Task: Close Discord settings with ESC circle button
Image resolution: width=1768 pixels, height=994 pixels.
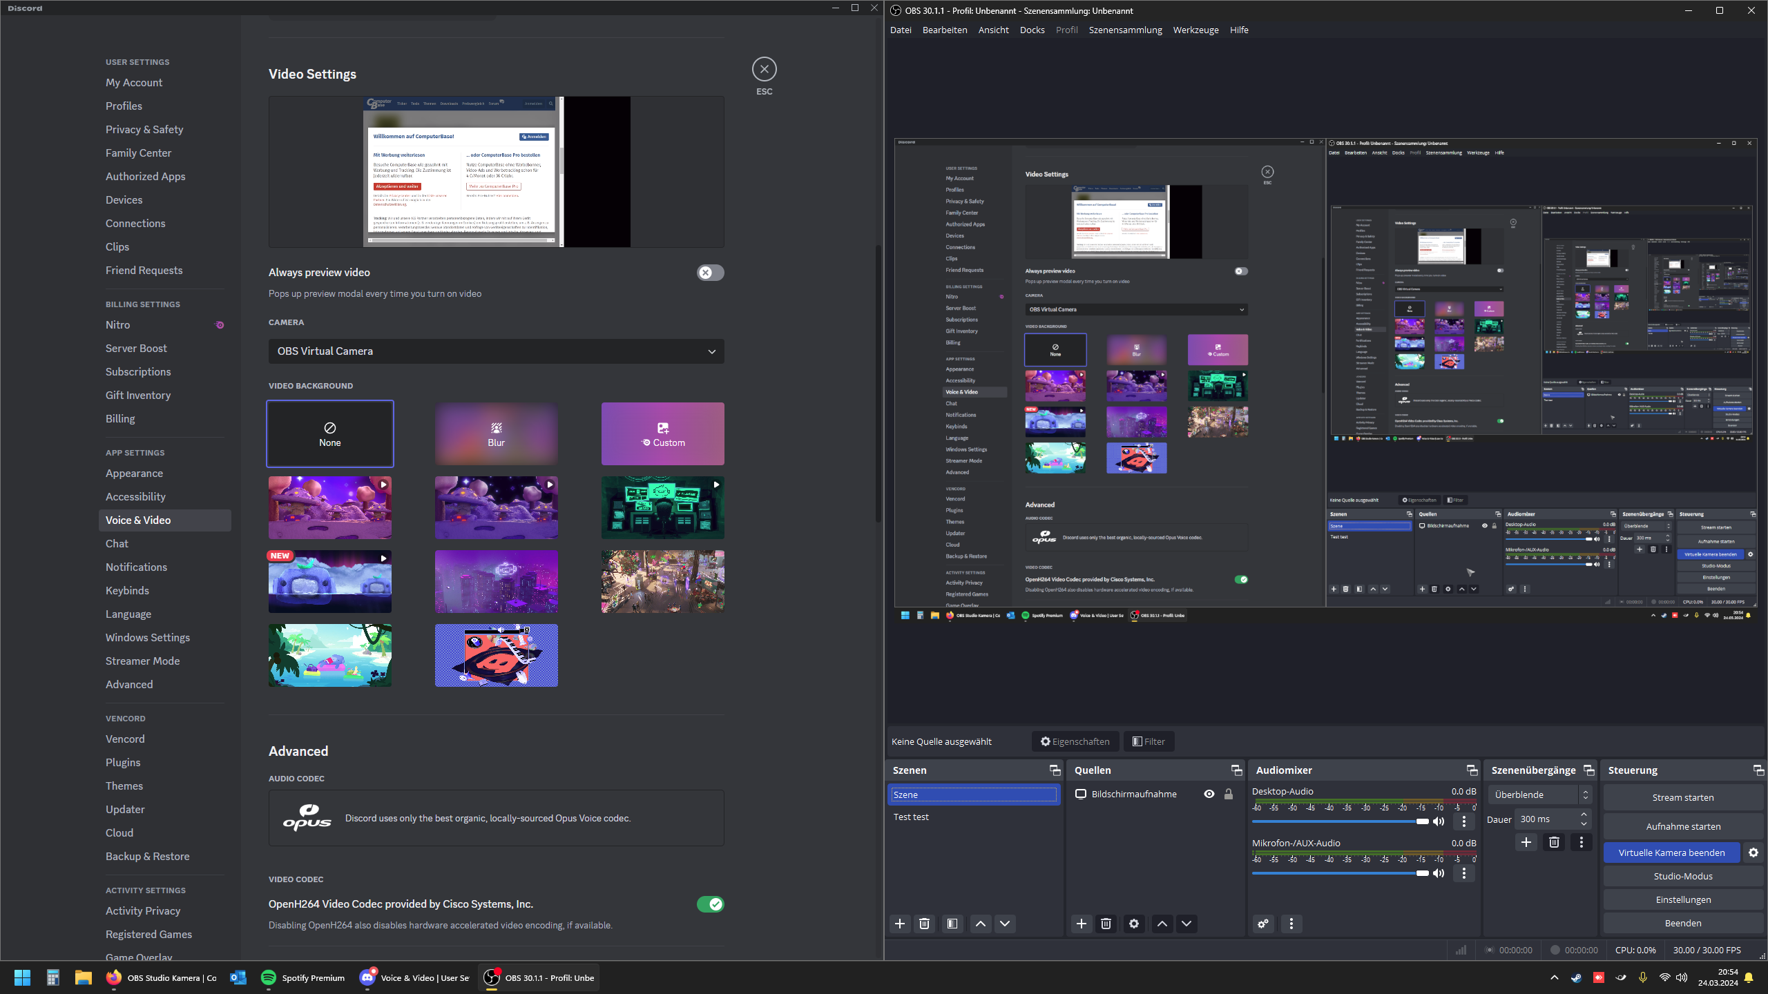Action: (x=764, y=69)
